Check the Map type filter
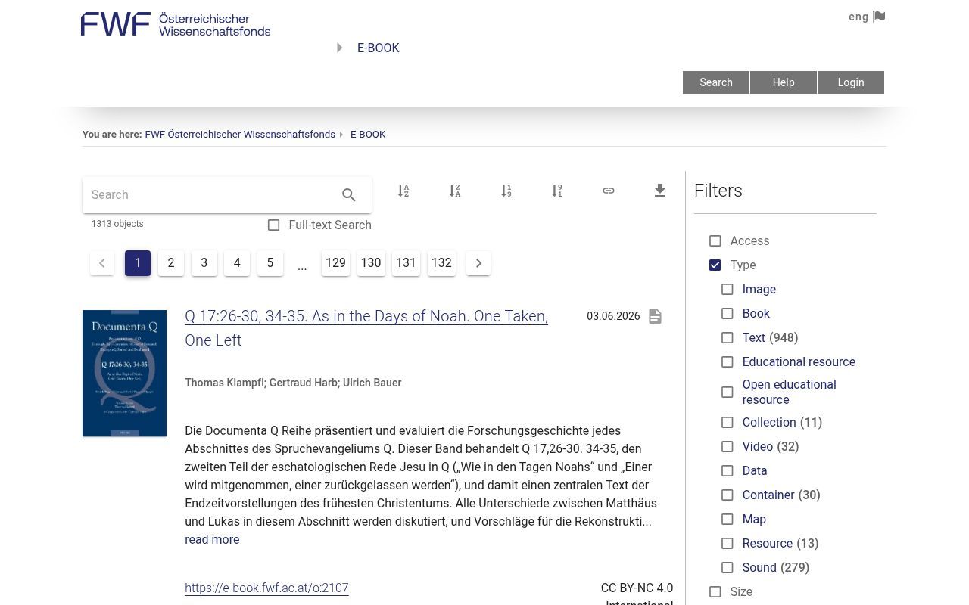969x605 pixels. pyautogui.click(x=728, y=520)
